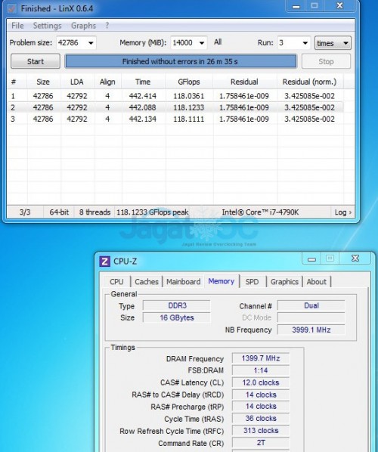Image resolution: width=378 pixels, height=452 pixels.
Task: Switch to the SPD tab in CPU-Z
Action: click(252, 282)
